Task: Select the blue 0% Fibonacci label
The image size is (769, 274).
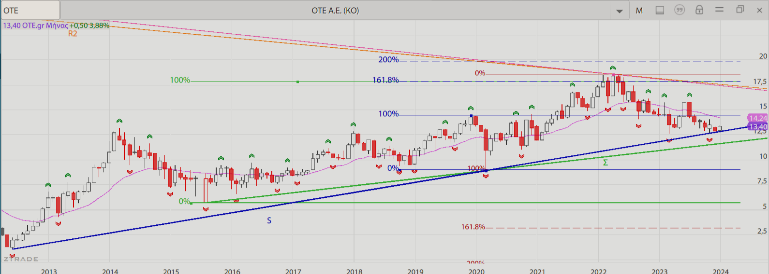Action: click(393, 168)
